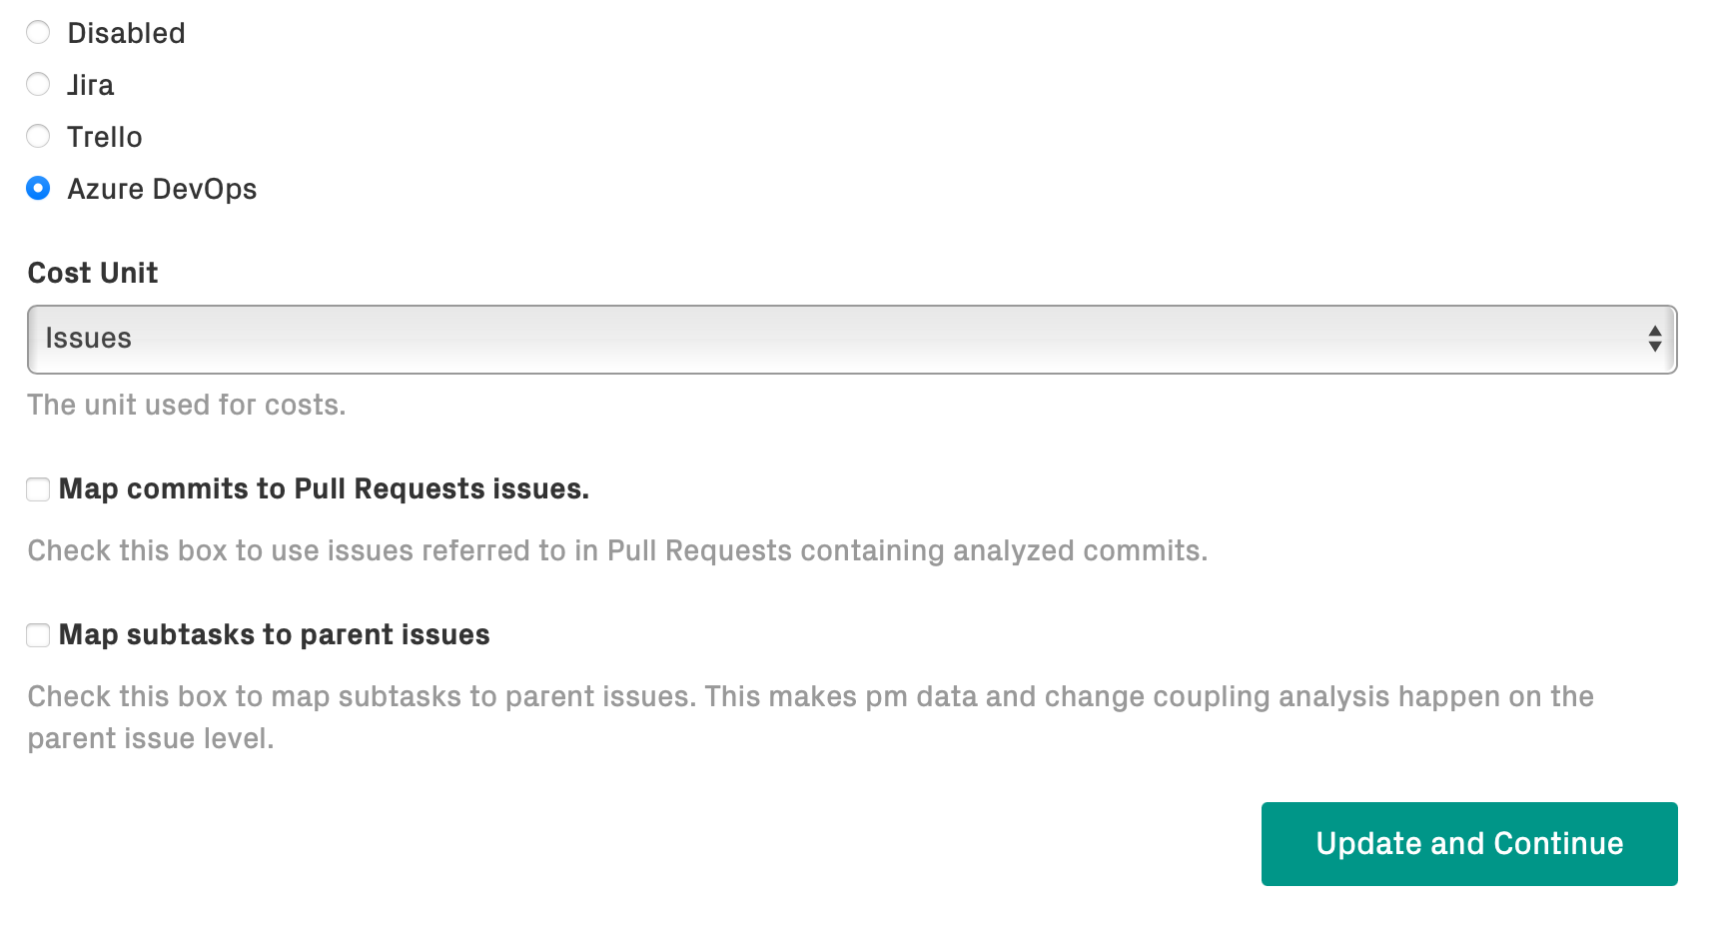Image resolution: width=1722 pixels, height=927 pixels.
Task: Click the Map subtasks to parent issues label
Action: [274, 635]
